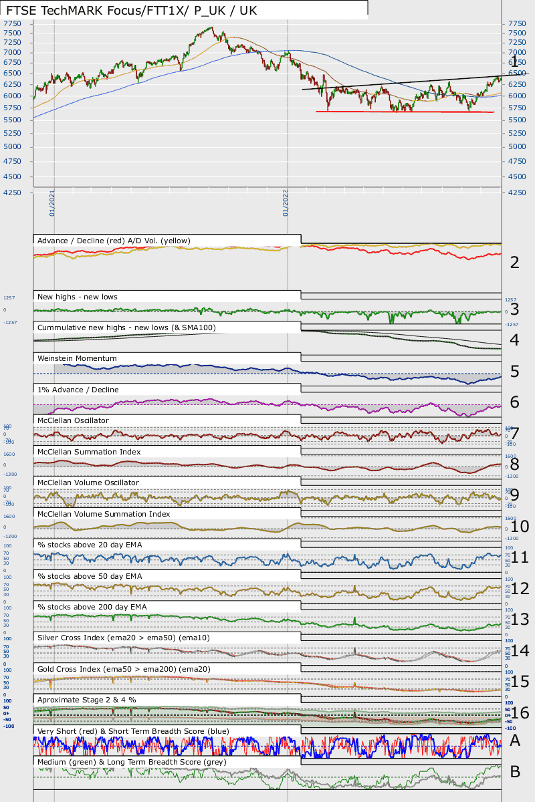Screen dimensions: 535x802
Task: Click panel number 14 beside Silver Cross Index
Action: [519, 651]
